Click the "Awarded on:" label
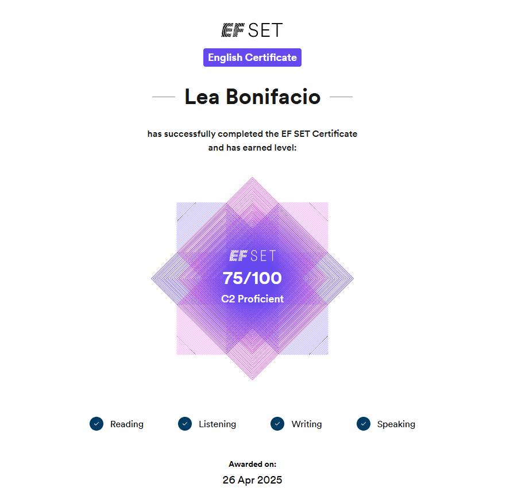Screen dimensions: 510x491 (252, 464)
